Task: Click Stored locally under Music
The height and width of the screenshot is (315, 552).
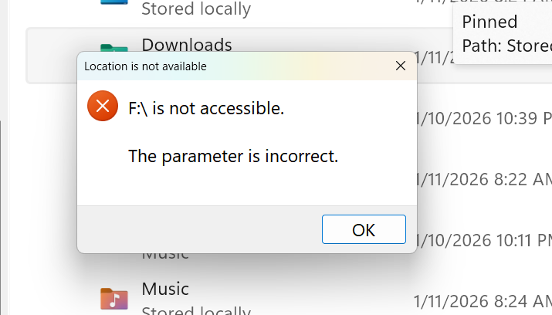Action: 196,310
